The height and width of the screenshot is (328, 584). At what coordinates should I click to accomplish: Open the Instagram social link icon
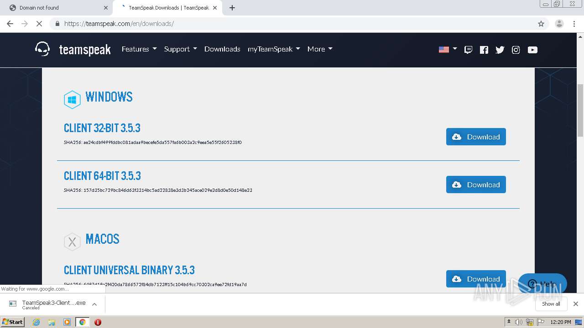(516, 50)
